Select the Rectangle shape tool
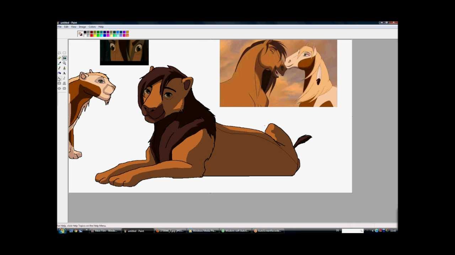The image size is (455, 255). [59, 83]
